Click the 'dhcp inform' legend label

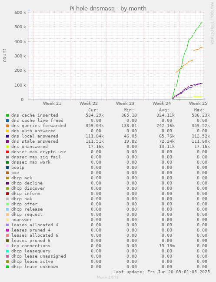tap(26, 194)
